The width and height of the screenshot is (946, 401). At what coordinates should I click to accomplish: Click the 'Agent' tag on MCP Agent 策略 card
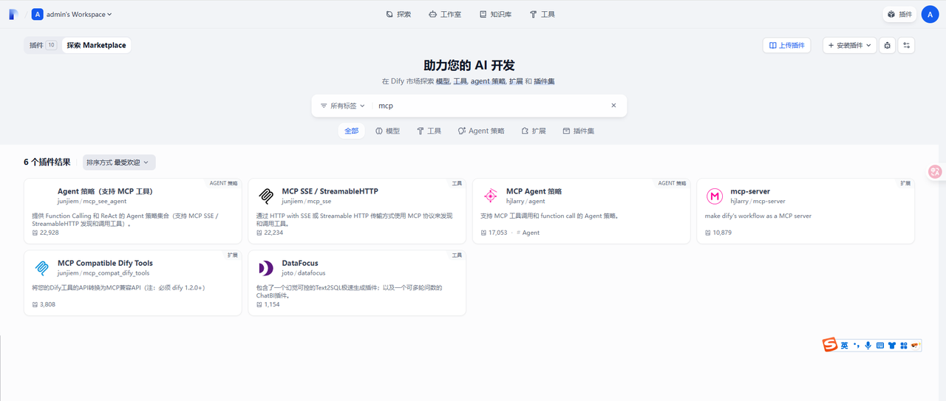click(x=528, y=233)
